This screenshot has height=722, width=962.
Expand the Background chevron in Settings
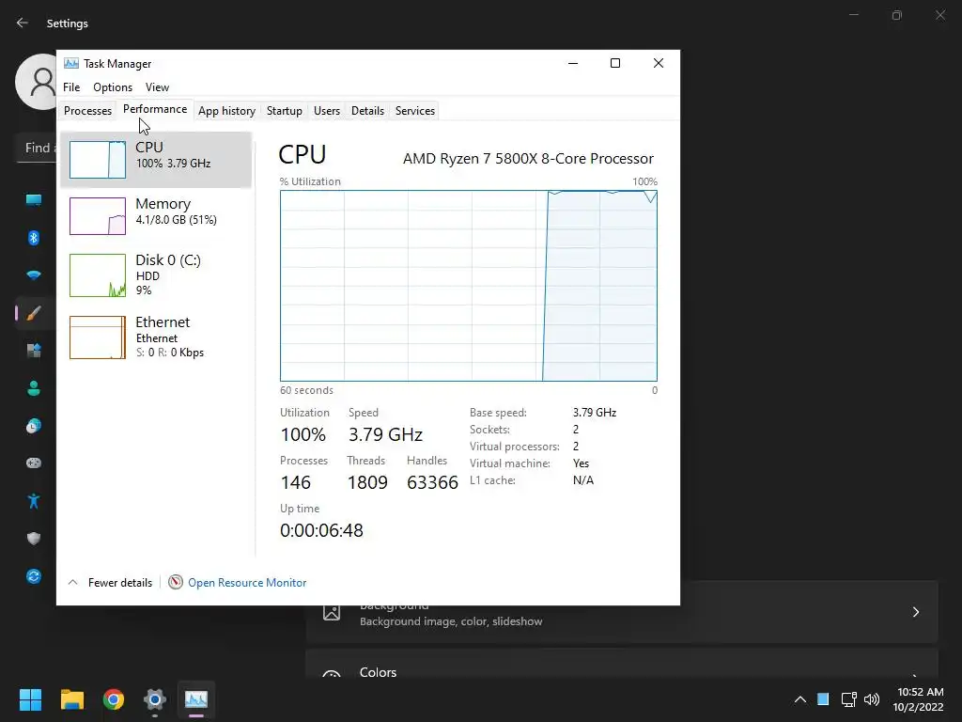click(915, 612)
